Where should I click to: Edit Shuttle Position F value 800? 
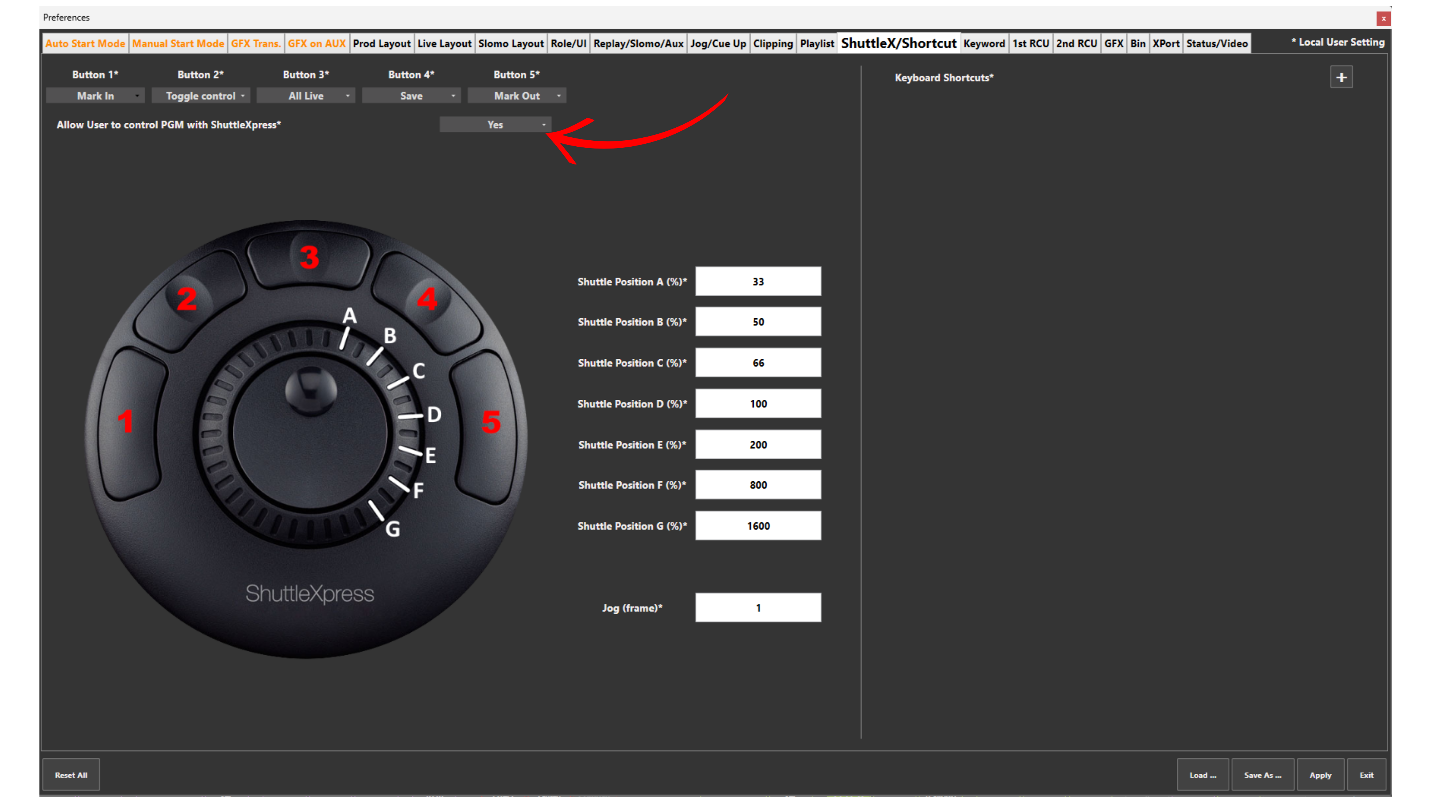tap(758, 485)
